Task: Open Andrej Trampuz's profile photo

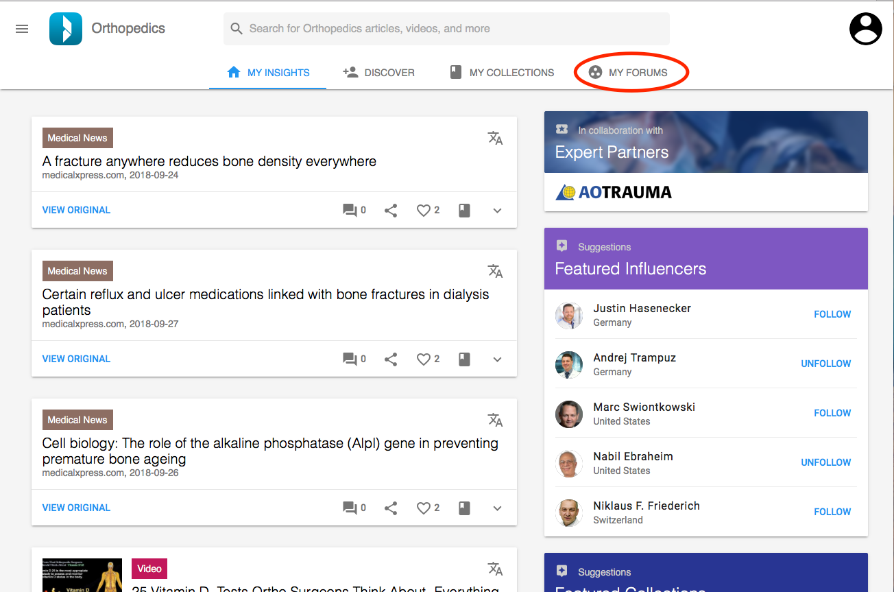Action: [x=569, y=365]
